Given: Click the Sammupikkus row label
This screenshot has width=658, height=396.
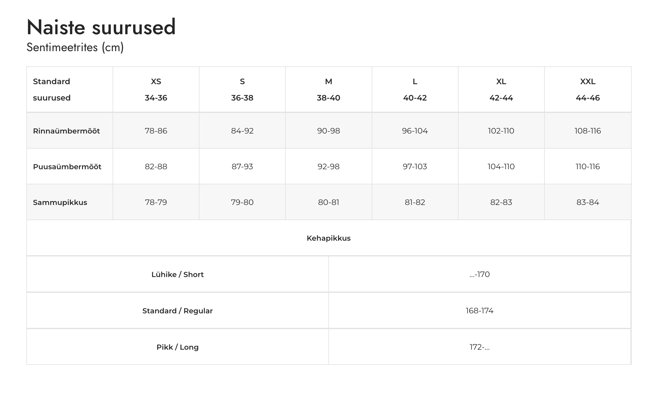Looking at the screenshot, I should pos(60,203).
